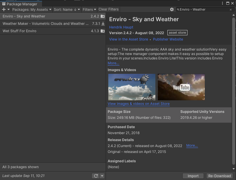
Task: Open the Sort: Name dropdown
Action: click(67, 10)
